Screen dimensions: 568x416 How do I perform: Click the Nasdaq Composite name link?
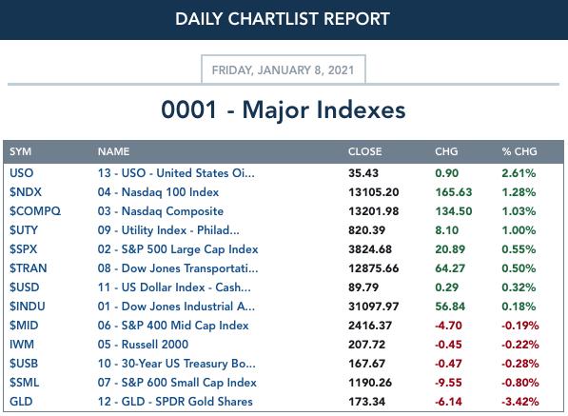coord(161,211)
